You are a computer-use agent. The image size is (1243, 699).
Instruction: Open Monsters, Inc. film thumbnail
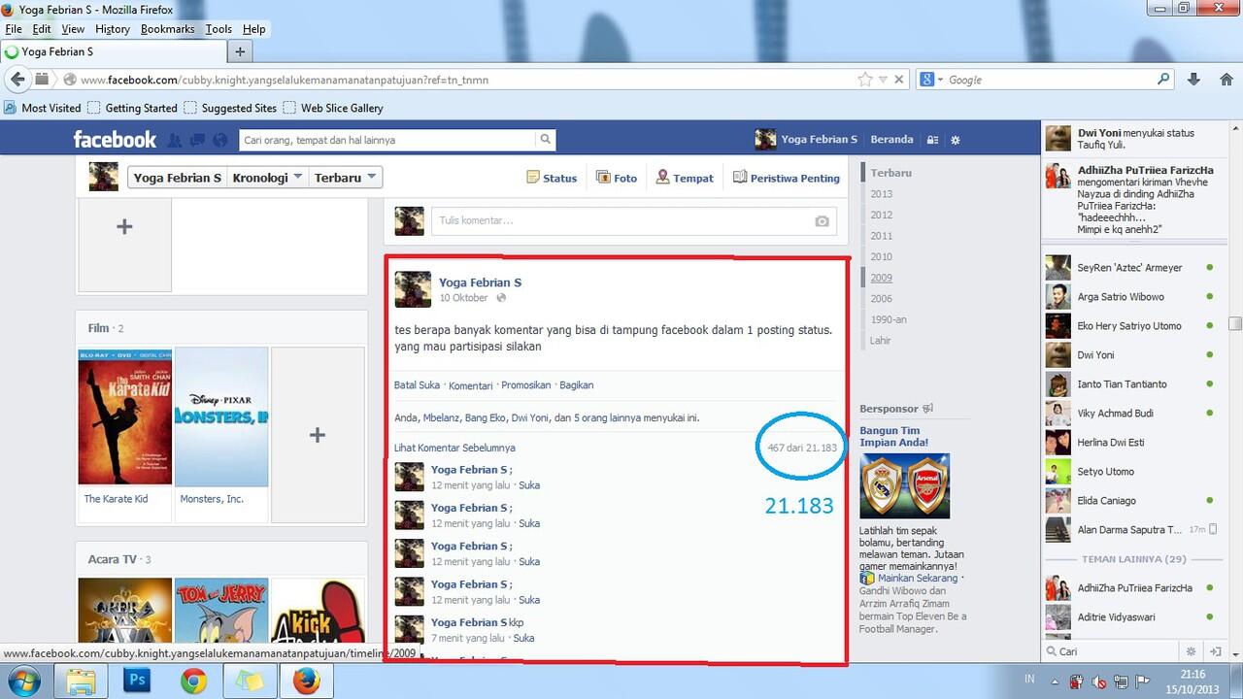coord(221,417)
